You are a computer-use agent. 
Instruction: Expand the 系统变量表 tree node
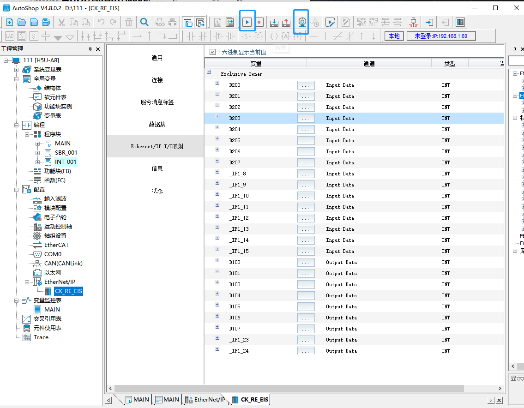[x=16, y=70]
